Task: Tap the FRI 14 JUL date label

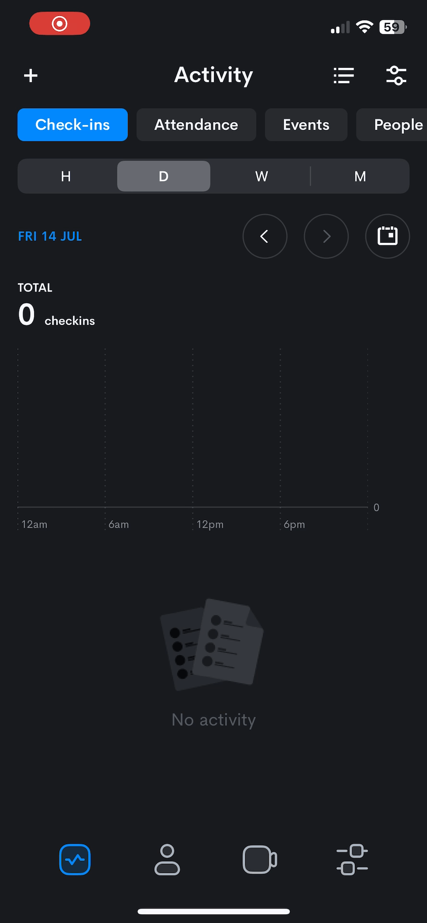Action: pyautogui.click(x=50, y=237)
